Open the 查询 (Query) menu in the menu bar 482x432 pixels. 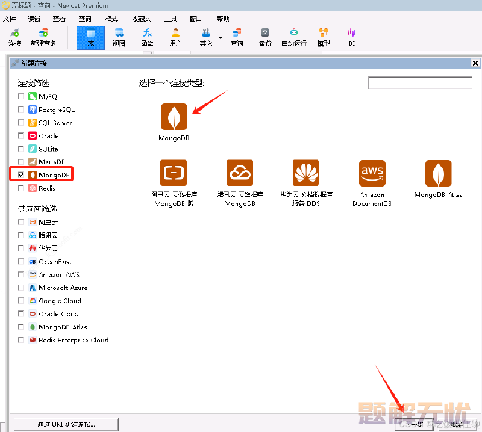pyautogui.click(x=85, y=19)
